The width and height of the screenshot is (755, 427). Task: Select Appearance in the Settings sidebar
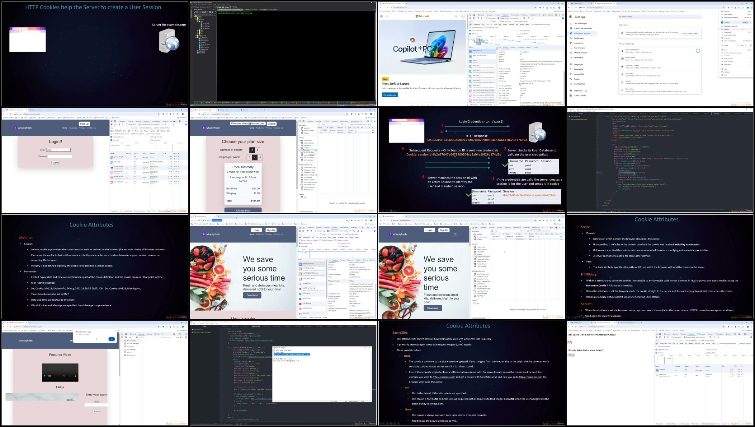click(x=579, y=43)
